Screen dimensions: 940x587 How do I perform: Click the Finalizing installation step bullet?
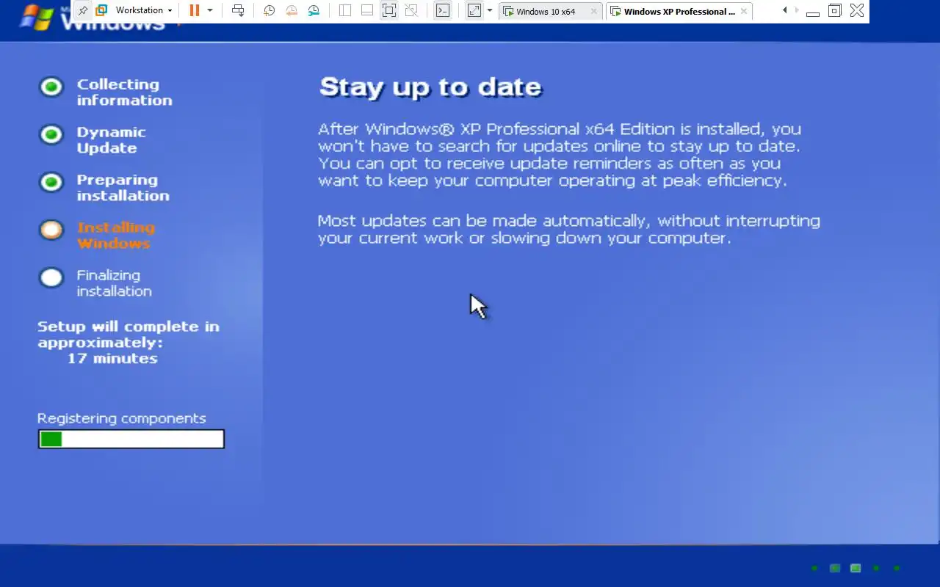[x=51, y=277]
